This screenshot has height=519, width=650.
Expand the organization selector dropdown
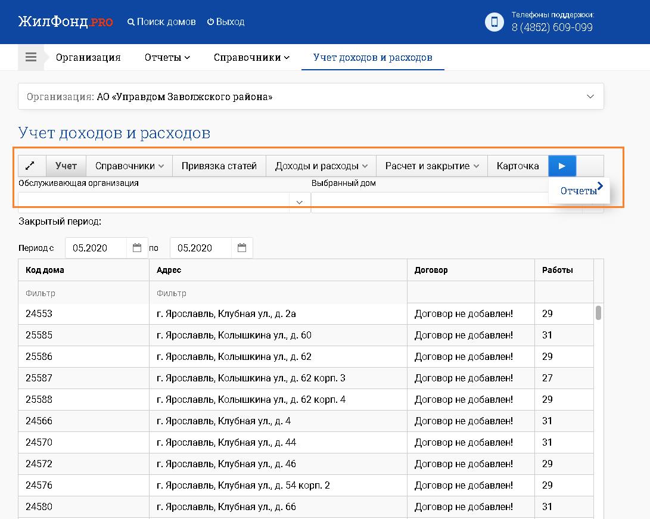590,97
